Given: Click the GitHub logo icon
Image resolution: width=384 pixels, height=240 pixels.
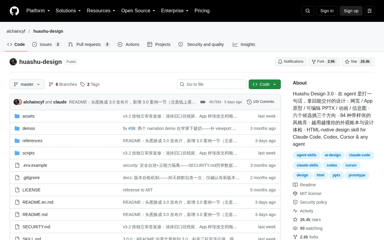Looking at the screenshot, I should [x=14, y=11].
